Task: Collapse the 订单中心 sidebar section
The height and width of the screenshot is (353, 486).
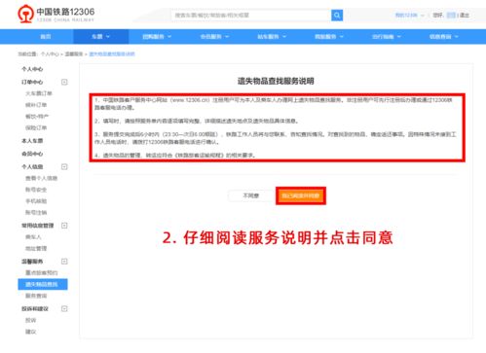Action: pyautogui.click(x=64, y=82)
